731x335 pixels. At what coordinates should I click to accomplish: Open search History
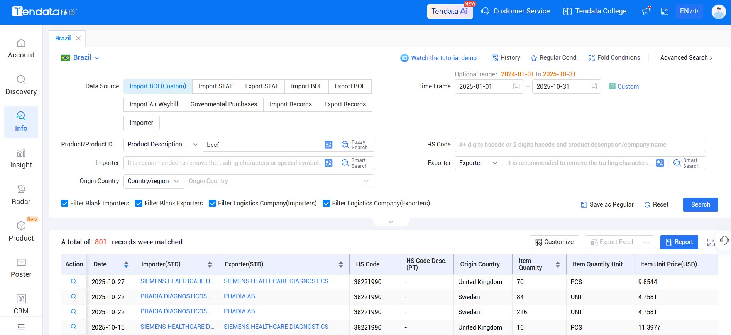506,58
